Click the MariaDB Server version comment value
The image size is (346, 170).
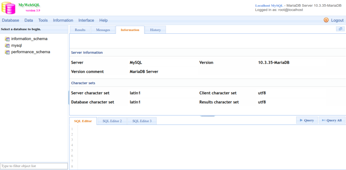144,72
